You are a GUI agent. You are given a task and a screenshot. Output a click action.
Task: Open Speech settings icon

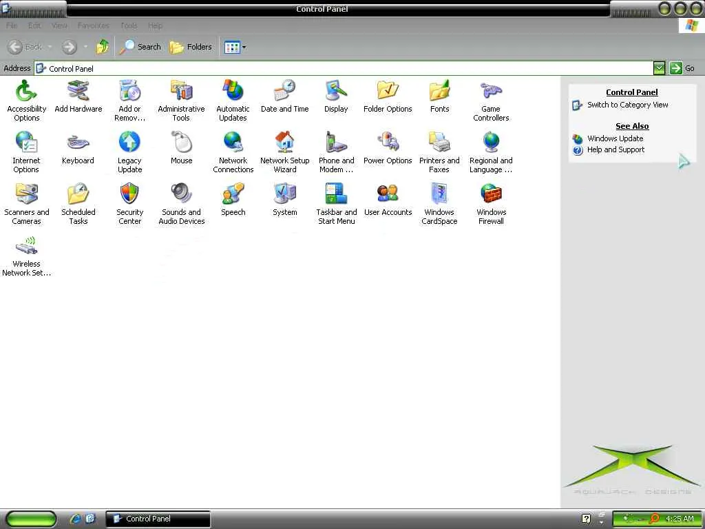[233, 199]
